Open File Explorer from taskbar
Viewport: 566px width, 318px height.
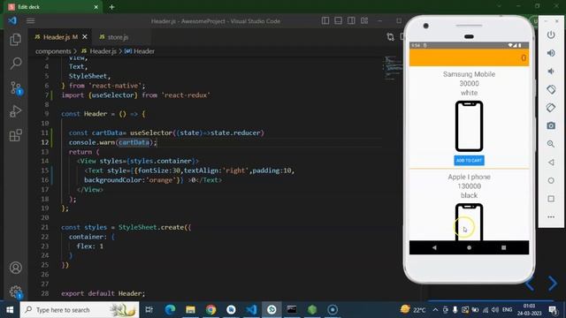[x=190, y=310]
